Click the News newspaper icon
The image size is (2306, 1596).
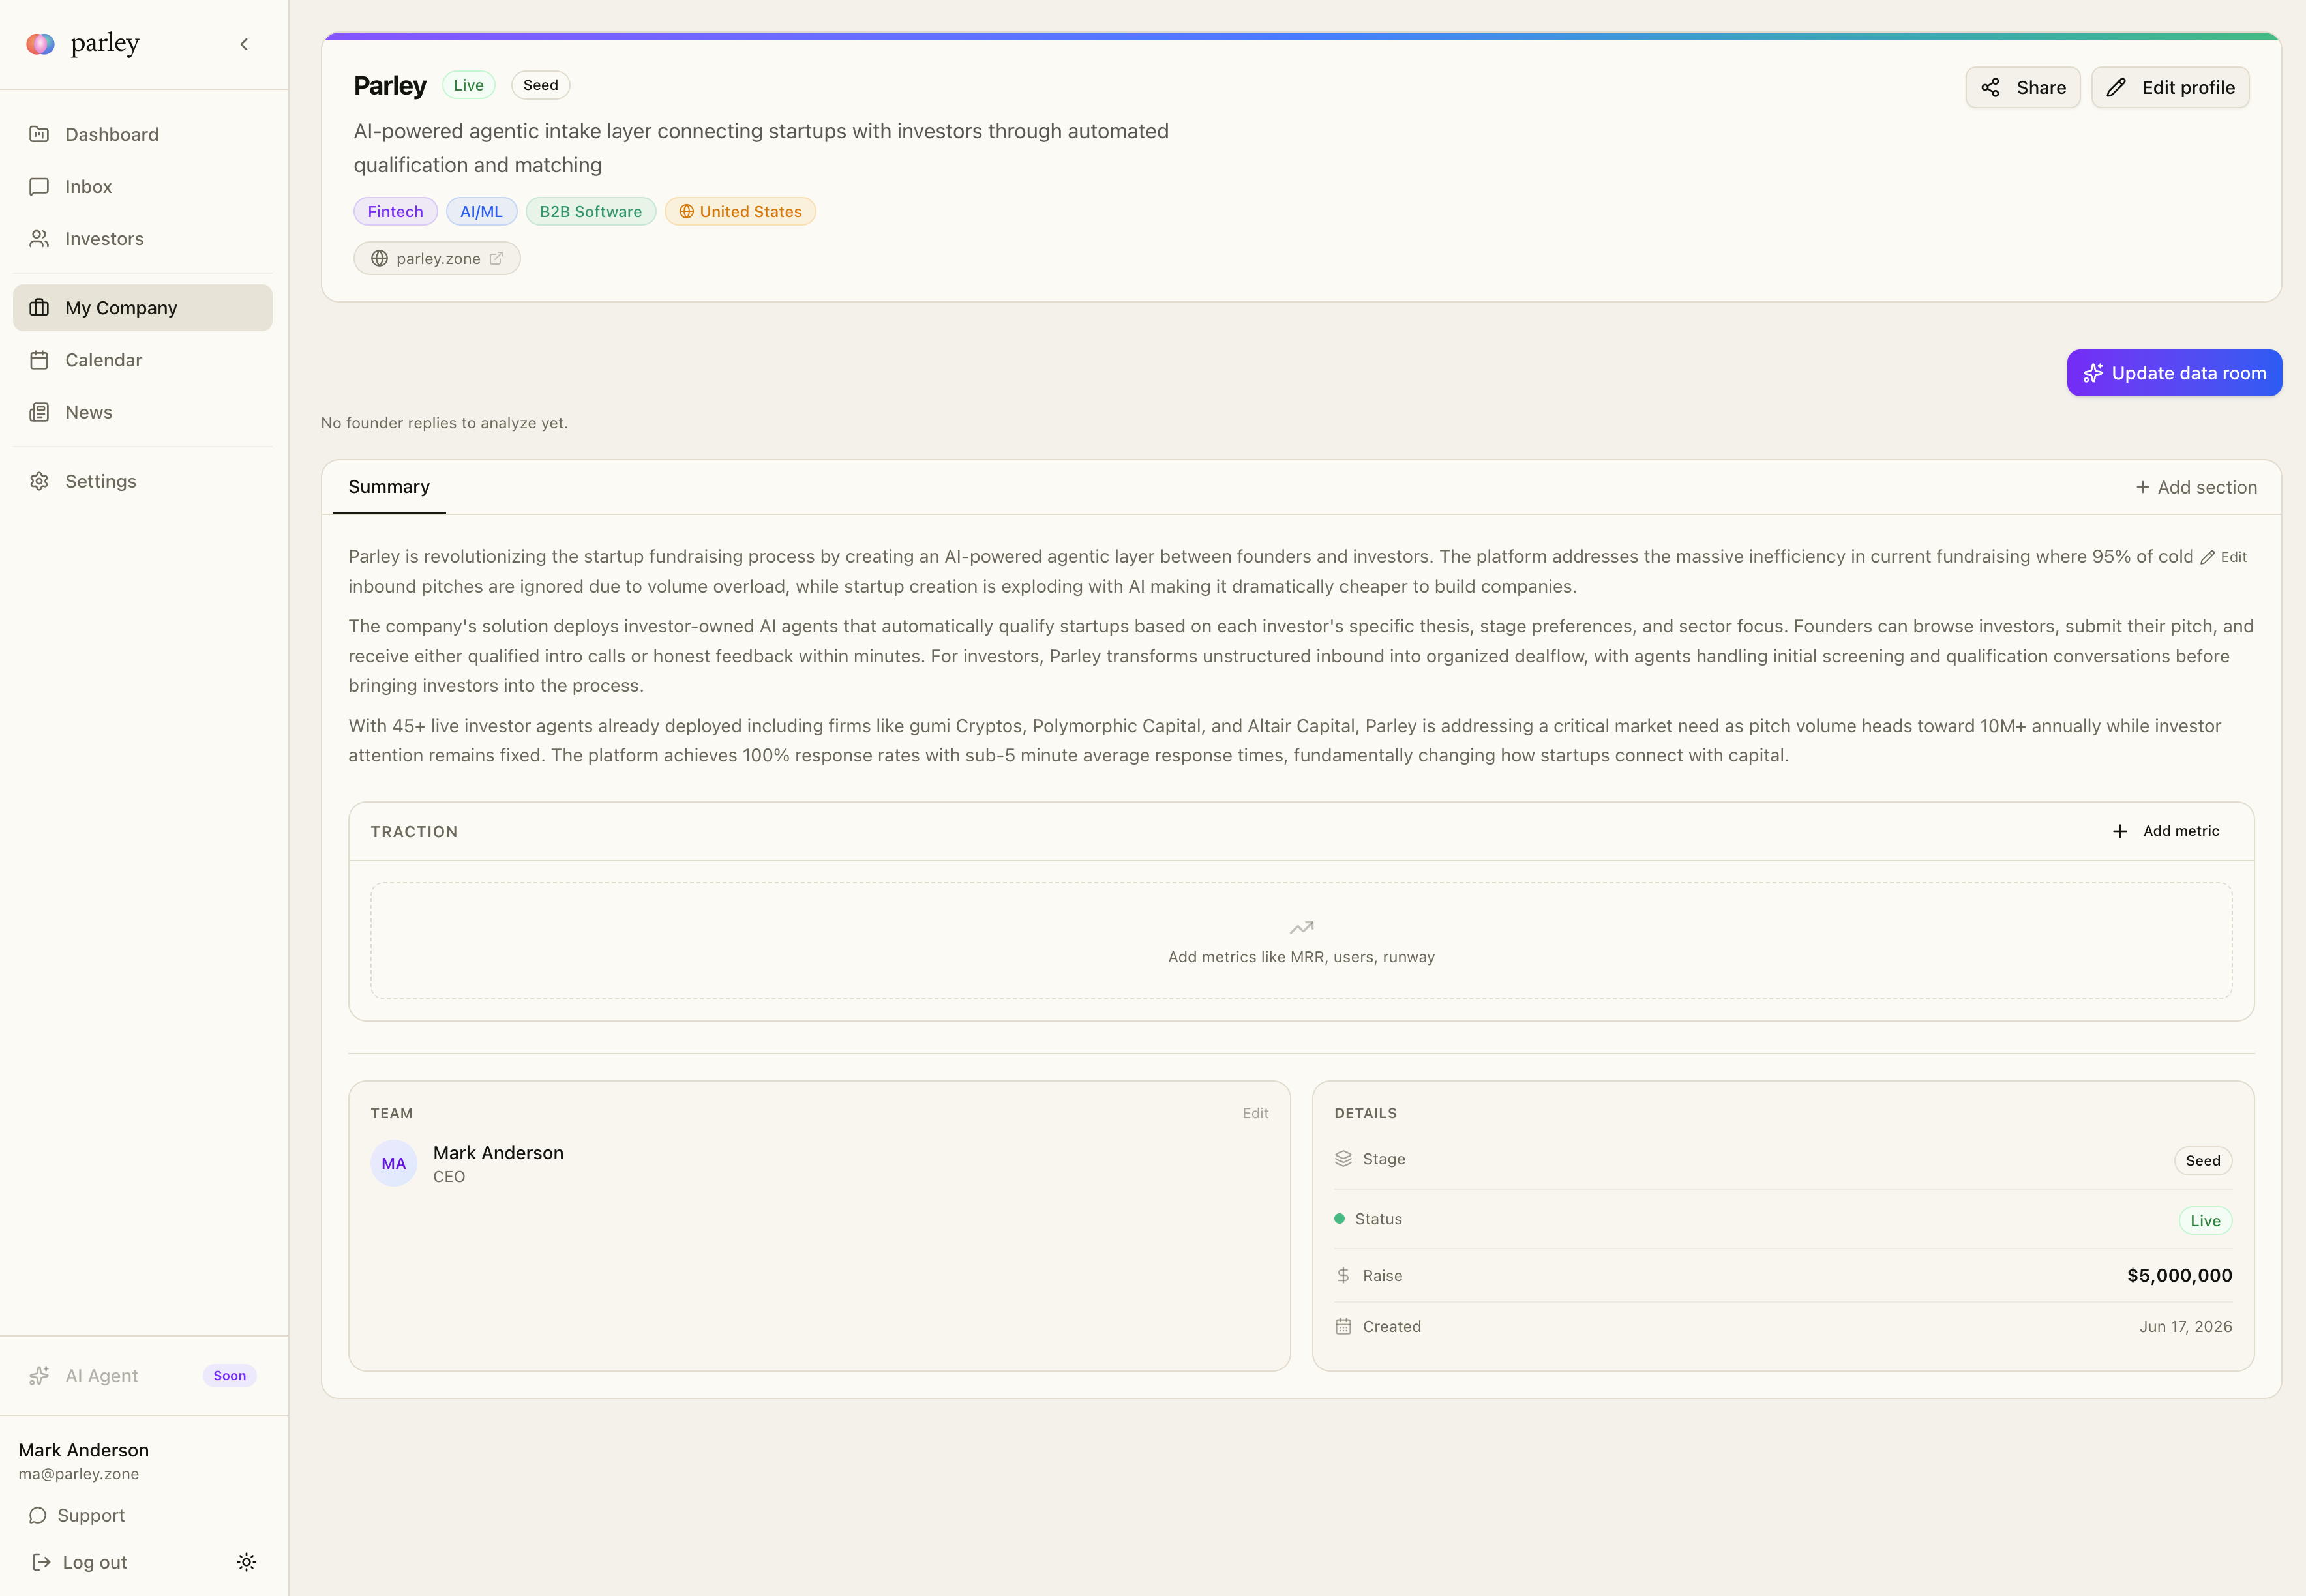(39, 412)
